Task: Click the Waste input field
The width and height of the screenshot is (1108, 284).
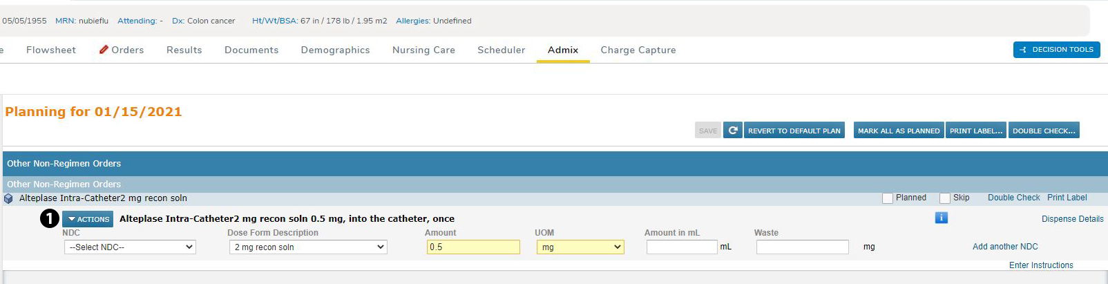Action: pos(802,247)
